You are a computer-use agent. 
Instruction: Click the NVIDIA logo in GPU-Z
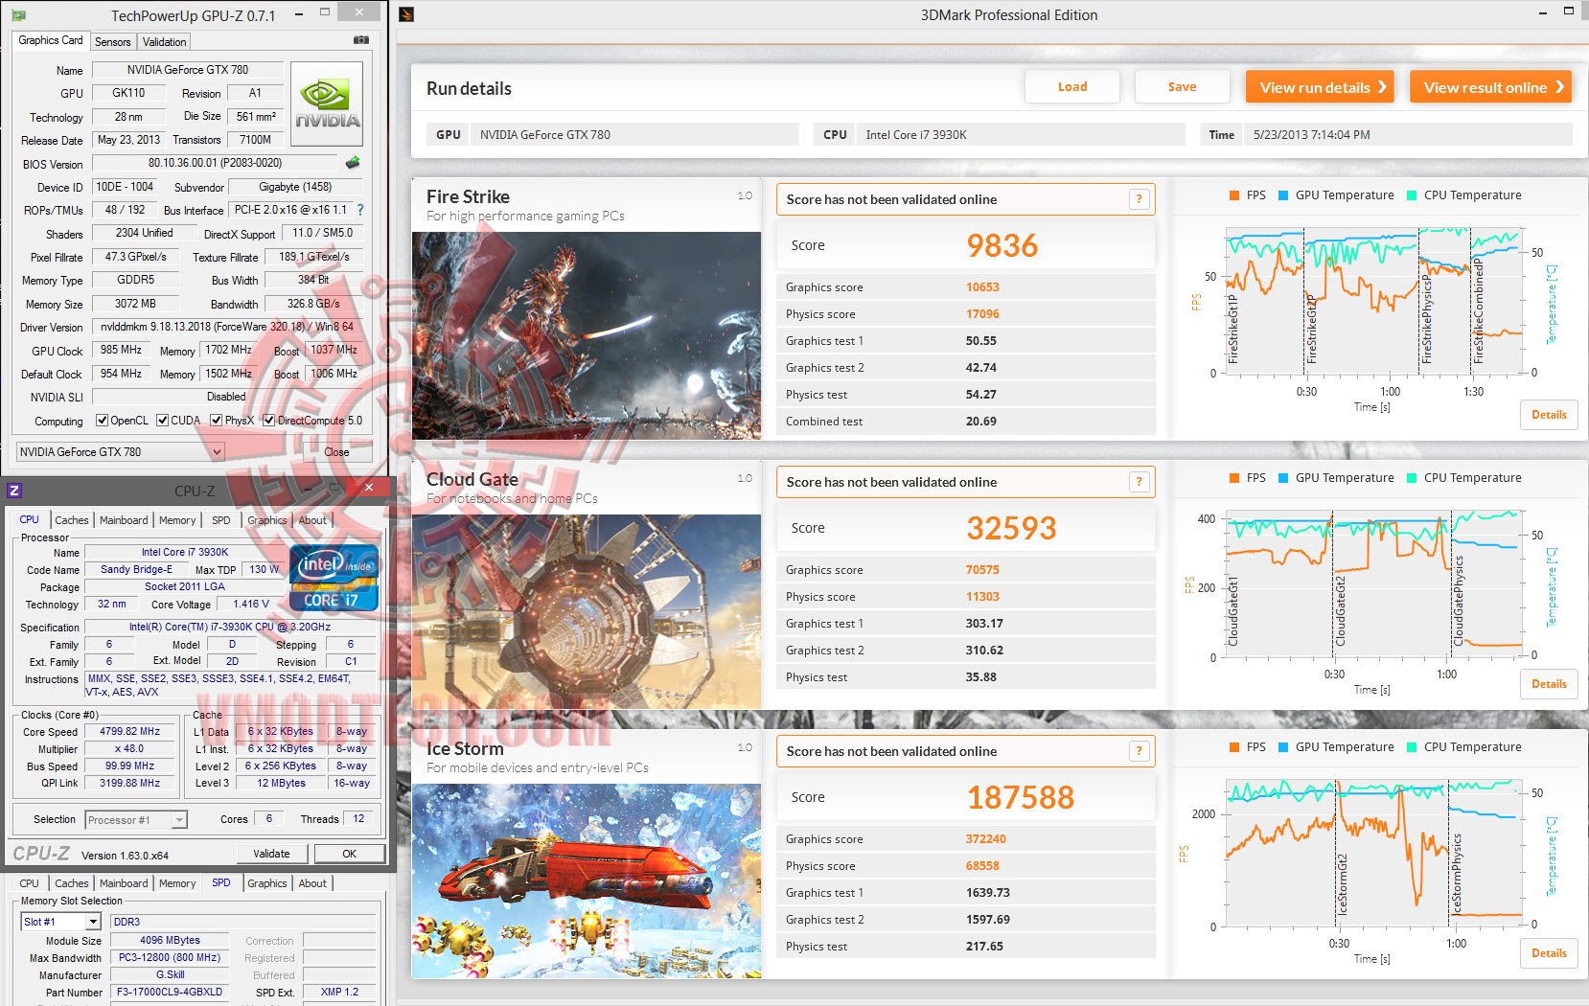[x=326, y=103]
